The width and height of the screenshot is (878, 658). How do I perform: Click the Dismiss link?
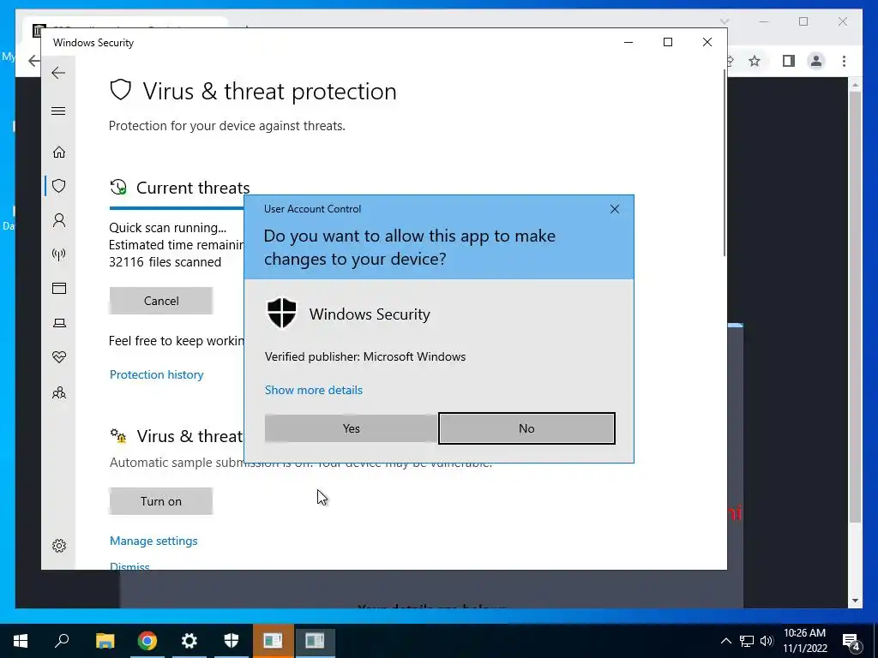point(129,565)
